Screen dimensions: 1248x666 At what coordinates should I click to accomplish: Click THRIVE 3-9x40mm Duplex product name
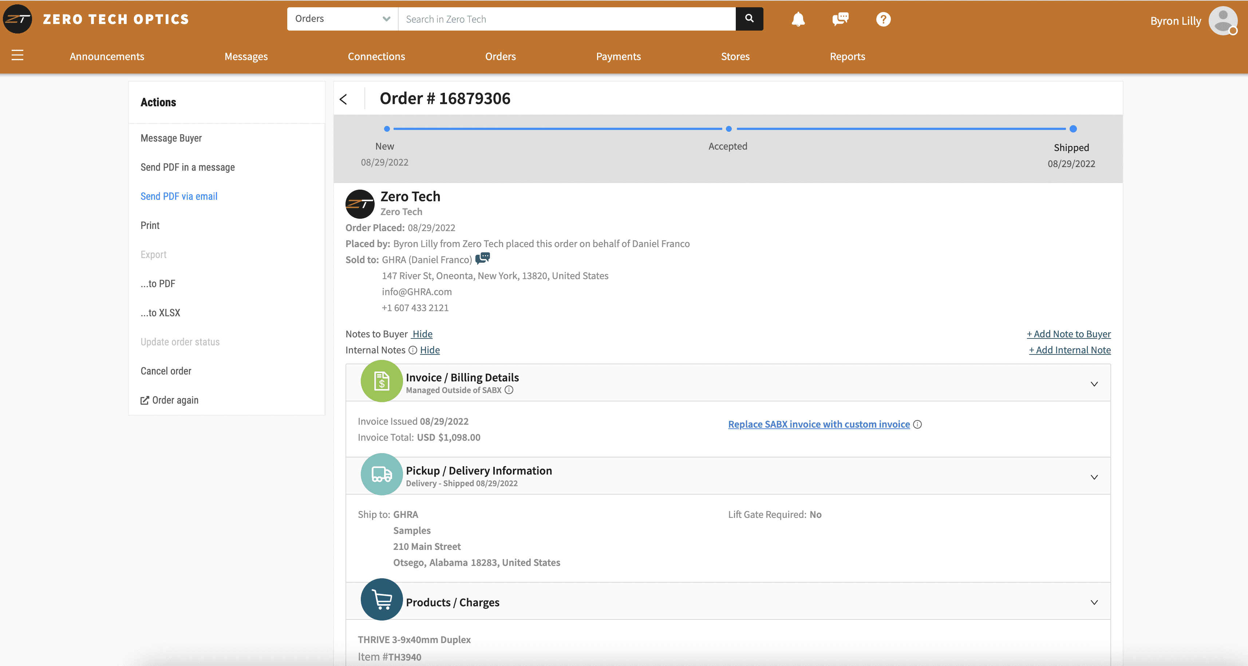pos(414,639)
